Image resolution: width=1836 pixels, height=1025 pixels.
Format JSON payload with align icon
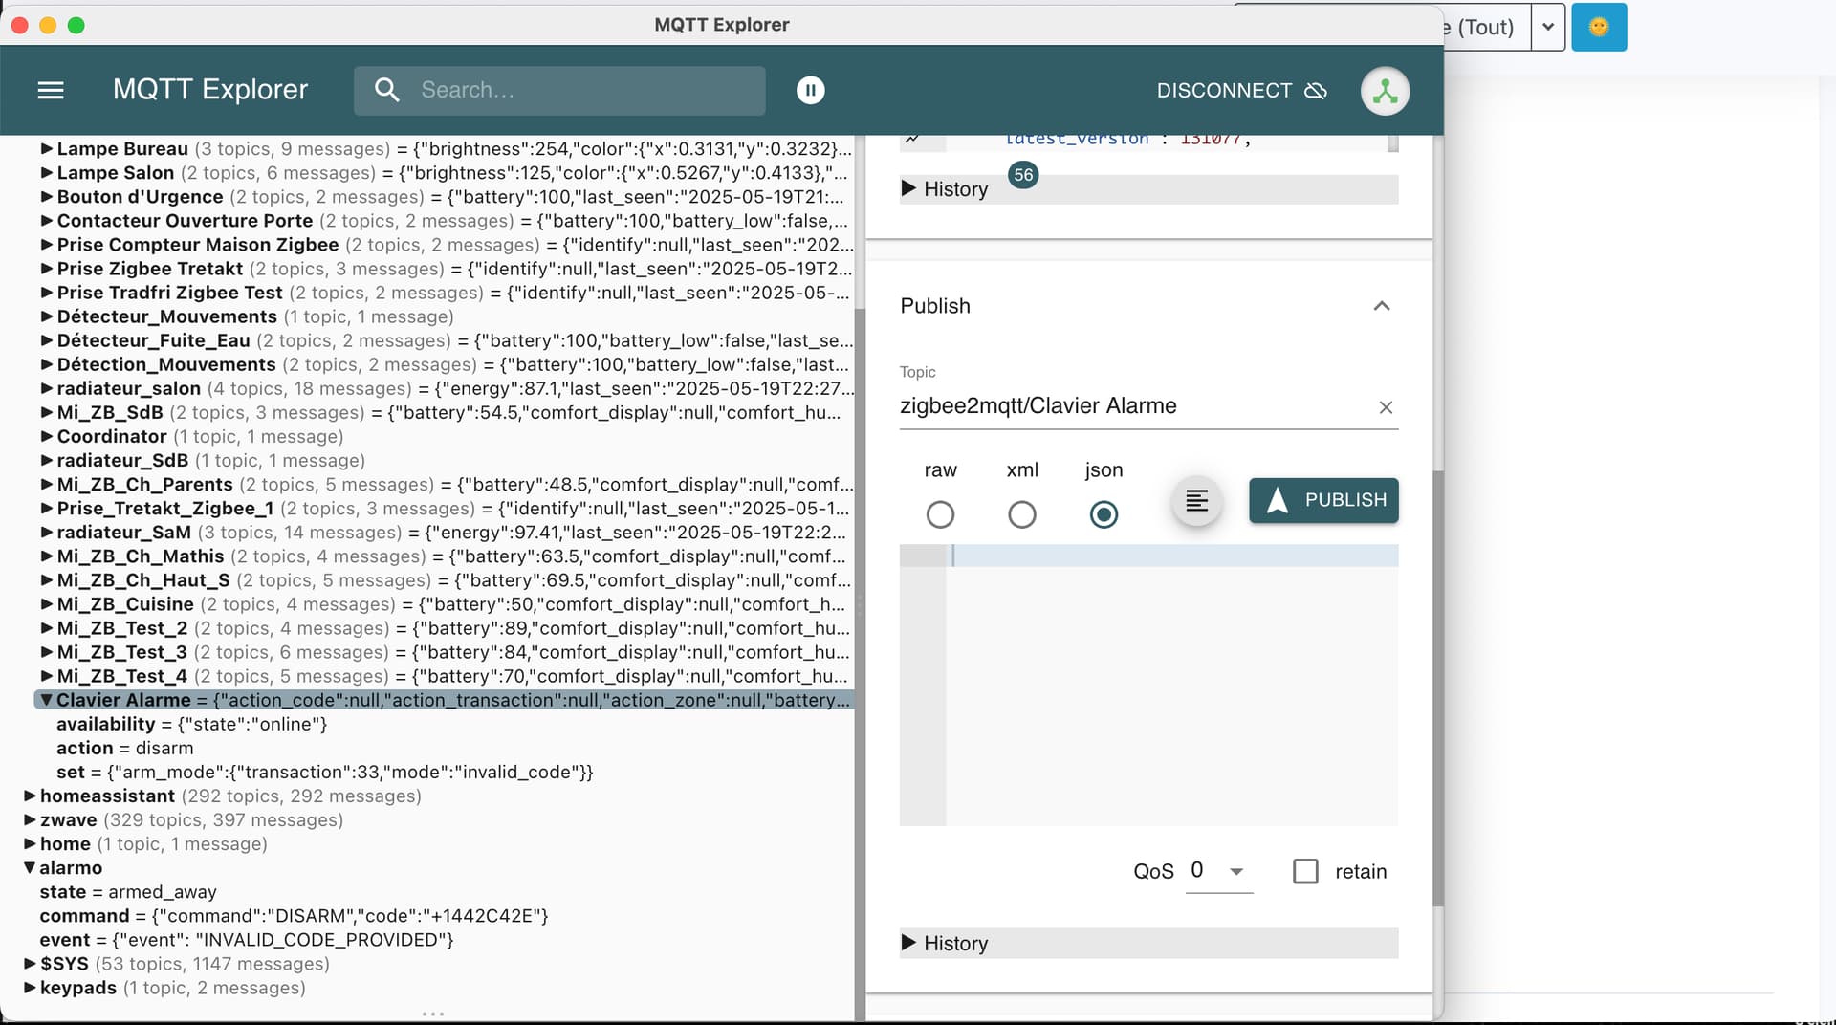(1196, 500)
